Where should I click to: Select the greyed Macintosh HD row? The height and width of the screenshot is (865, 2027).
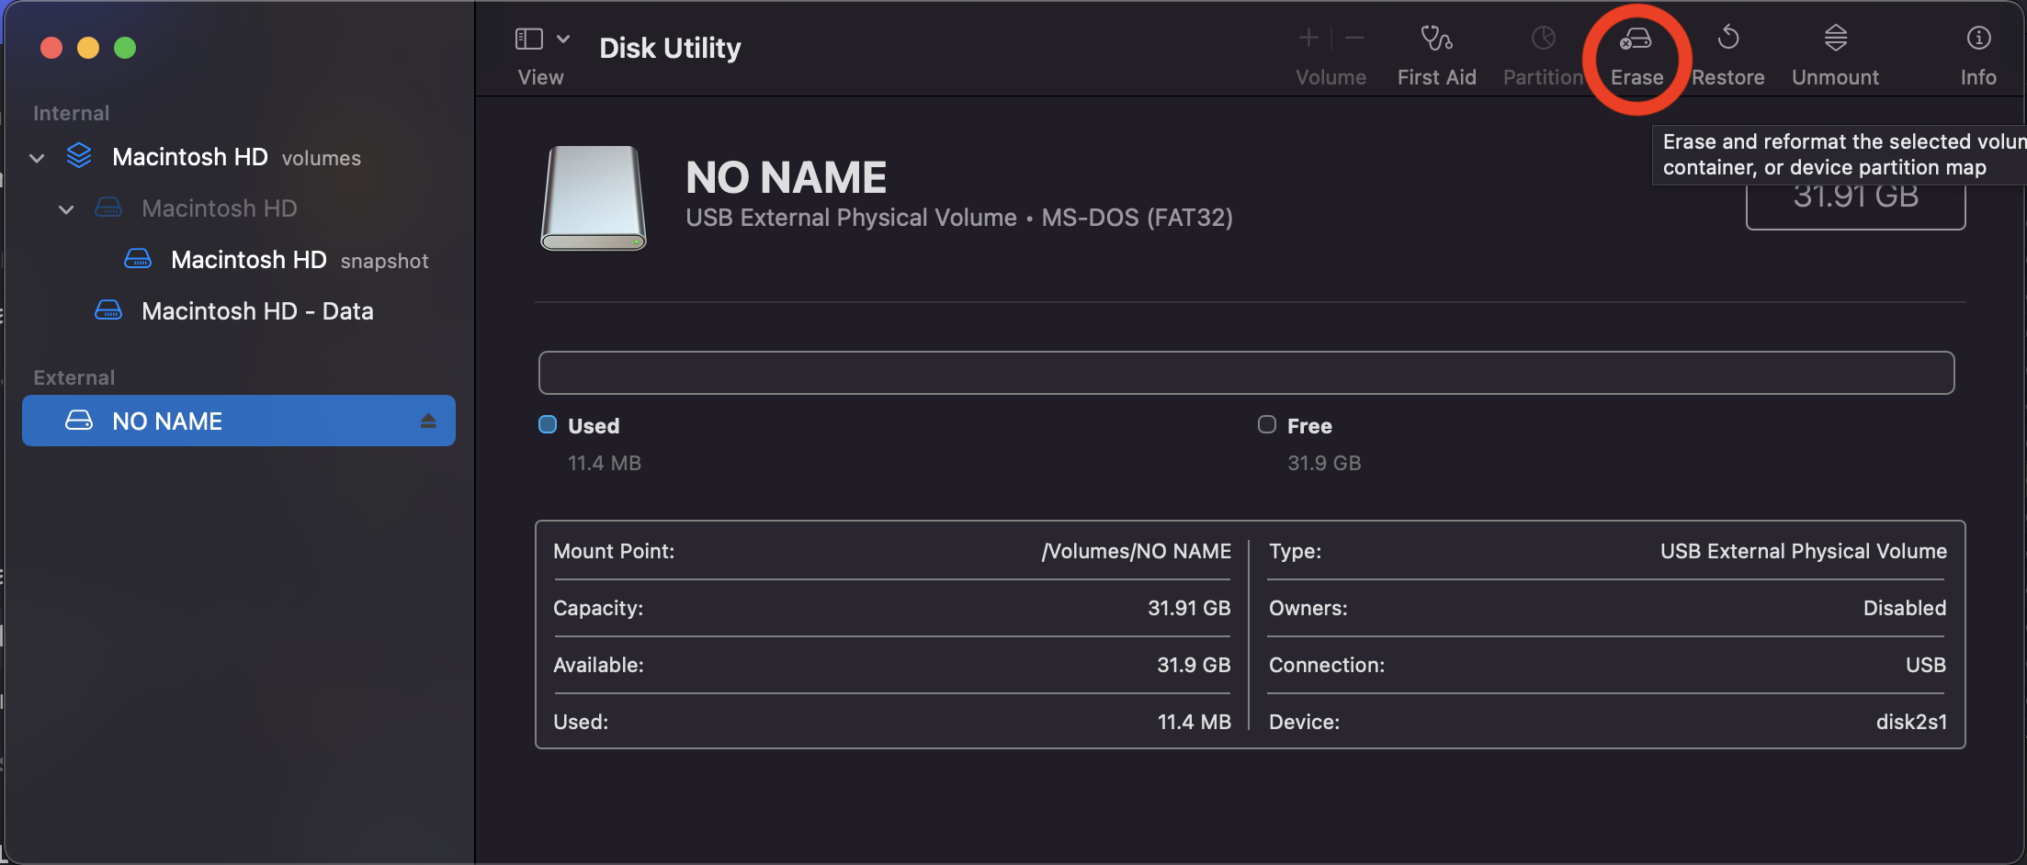pyautogui.click(x=239, y=208)
